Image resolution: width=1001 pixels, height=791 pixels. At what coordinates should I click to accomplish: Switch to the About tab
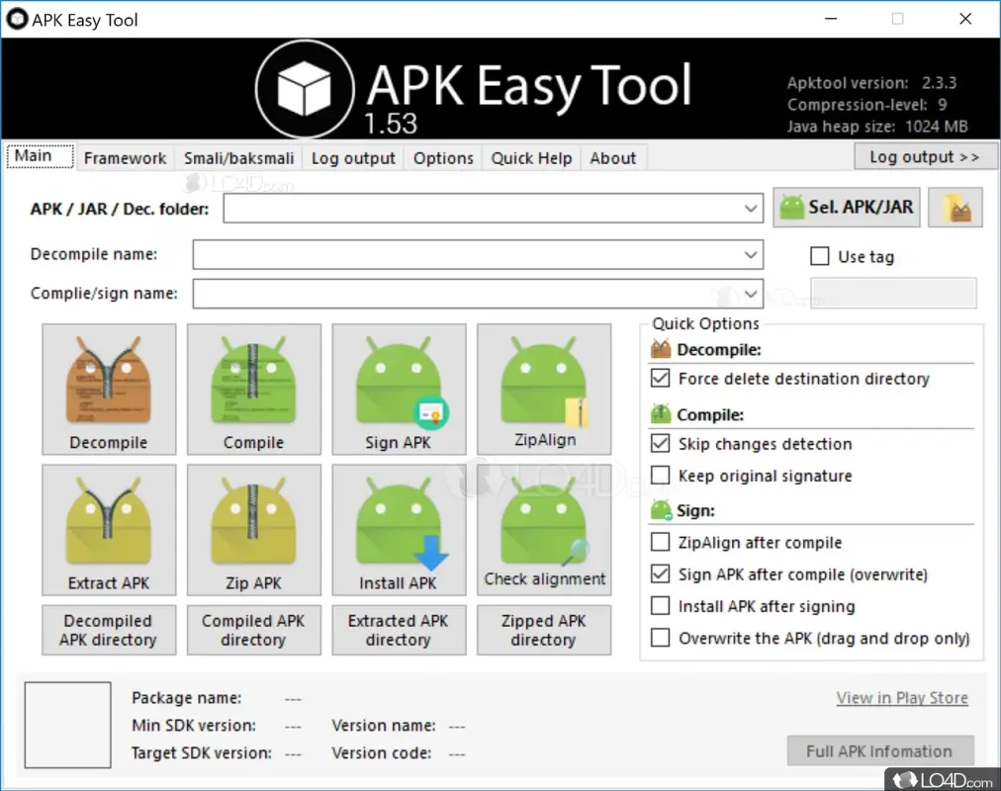(x=613, y=158)
